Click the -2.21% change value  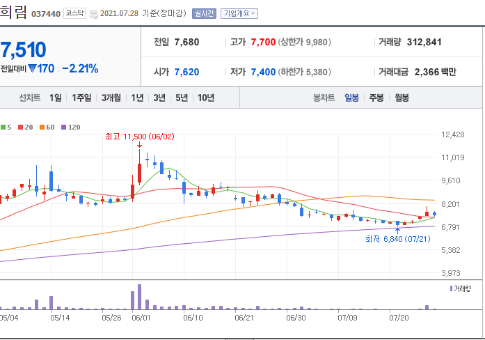click(x=80, y=68)
